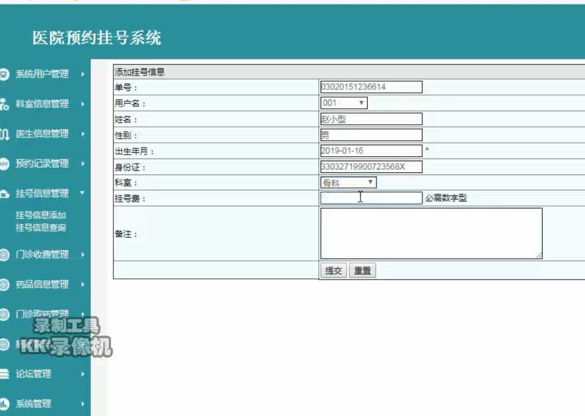Open the 系统管理 menu
This screenshot has width=585, height=416.
33,404
